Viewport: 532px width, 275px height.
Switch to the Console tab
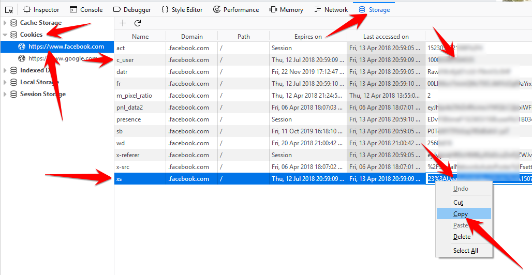[86, 10]
